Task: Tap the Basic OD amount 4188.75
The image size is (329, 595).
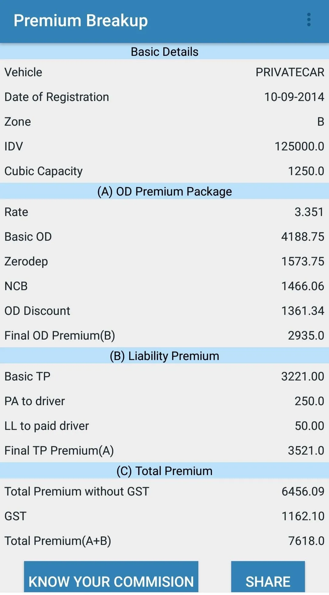Action: (x=302, y=237)
